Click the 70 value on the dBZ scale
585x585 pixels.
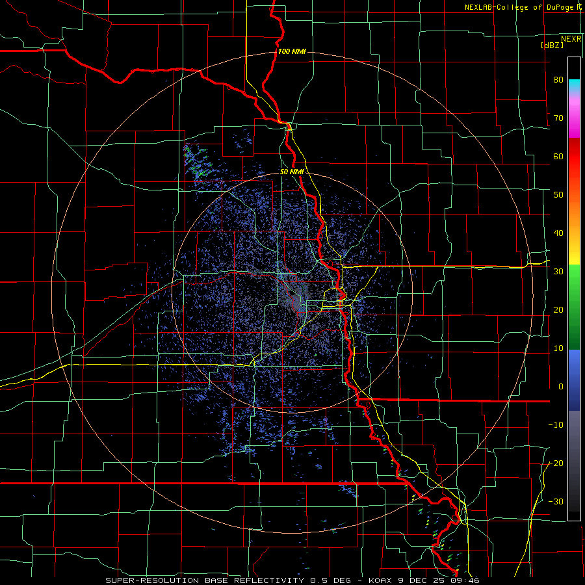[x=558, y=118]
